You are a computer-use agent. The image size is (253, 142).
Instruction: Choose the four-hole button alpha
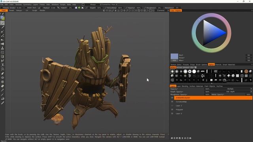233,76
